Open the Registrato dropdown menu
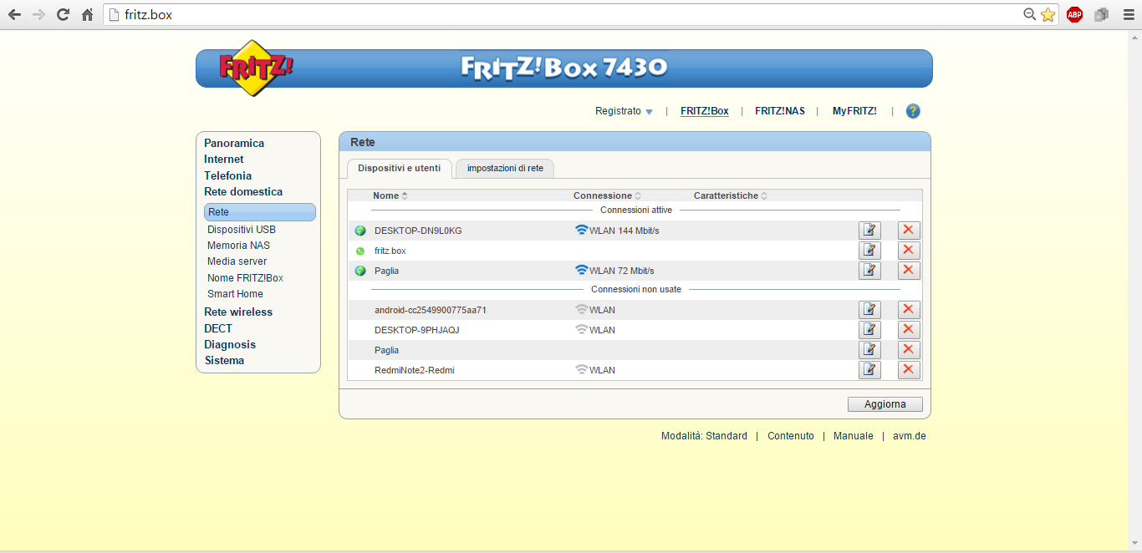 [x=624, y=111]
